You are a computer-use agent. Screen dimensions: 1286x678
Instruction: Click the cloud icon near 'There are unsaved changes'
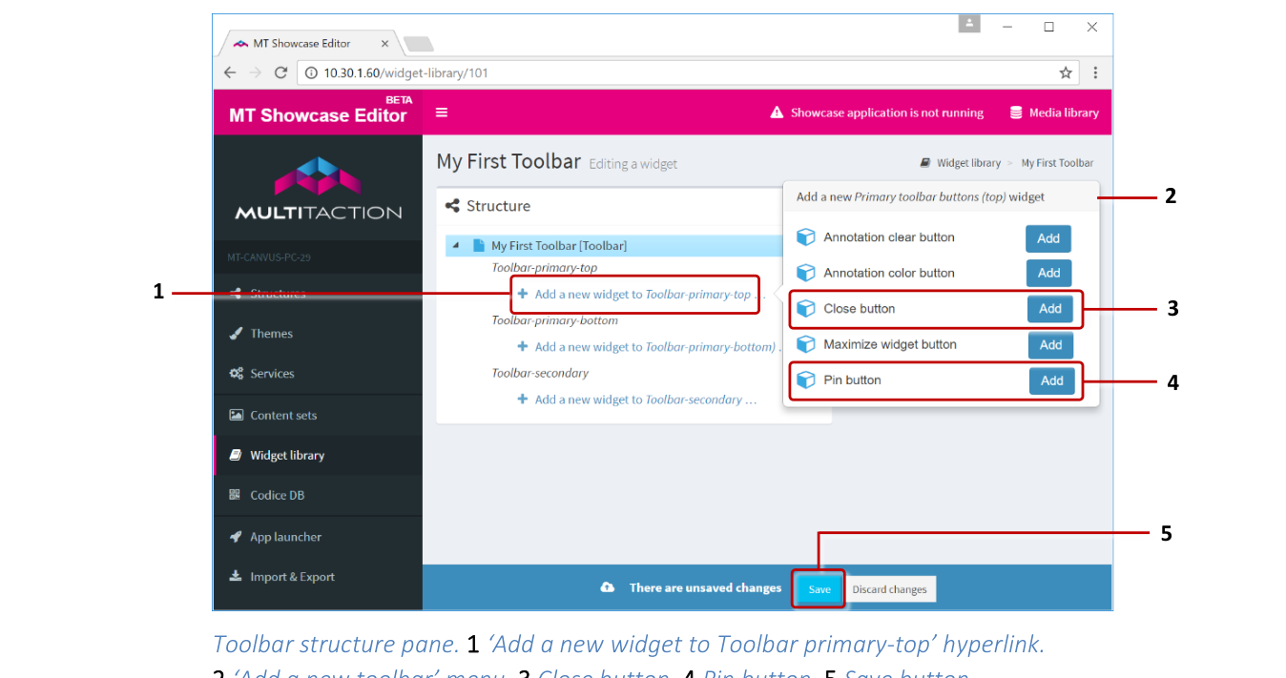tap(608, 587)
